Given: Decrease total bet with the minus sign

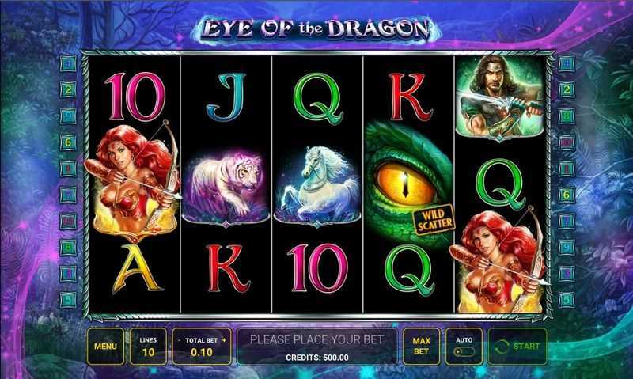Looking at the screenshot, I should pyautogui.click(x=179, y=340).
